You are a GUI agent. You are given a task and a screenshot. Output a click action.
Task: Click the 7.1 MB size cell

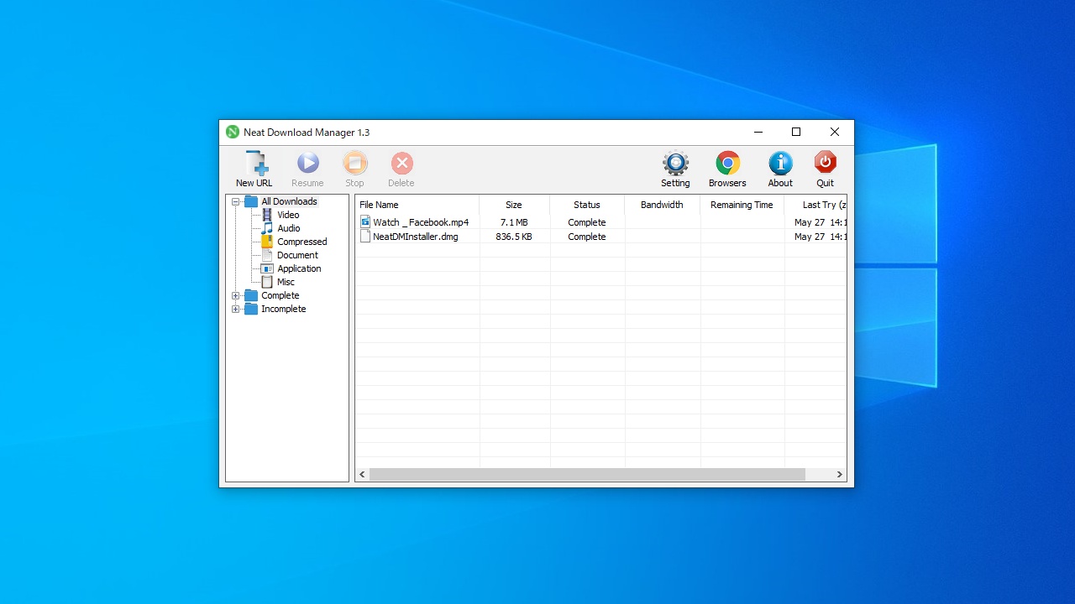point(514,222)
